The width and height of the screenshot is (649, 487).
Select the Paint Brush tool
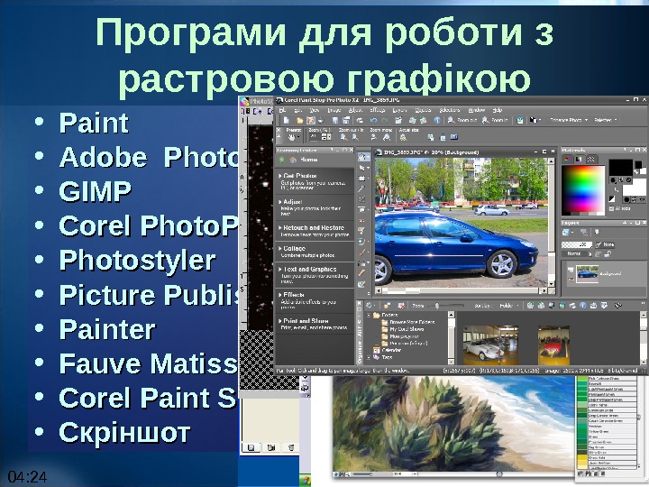363,253
